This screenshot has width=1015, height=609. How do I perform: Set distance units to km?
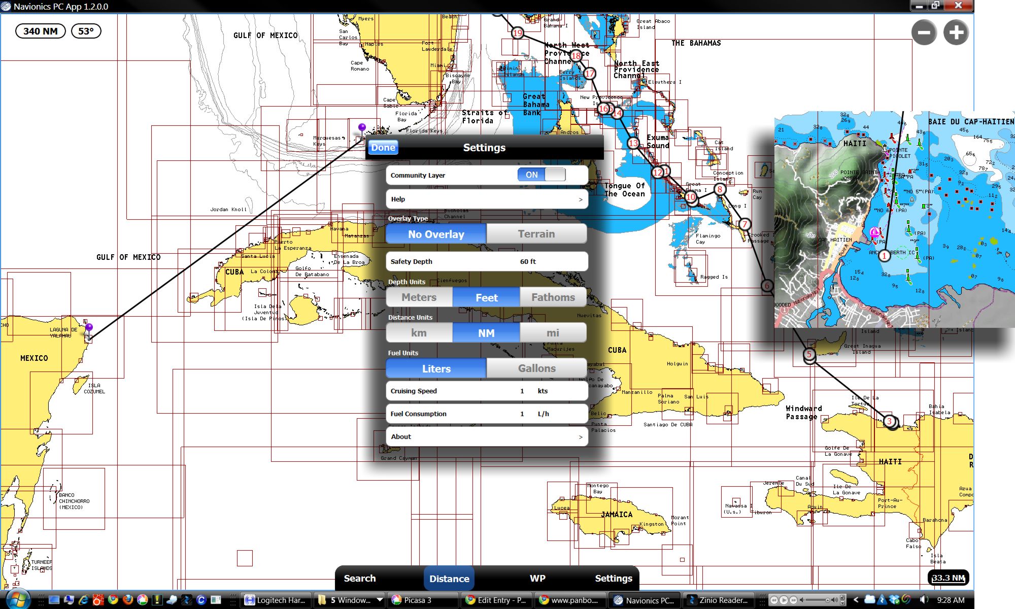419,333
